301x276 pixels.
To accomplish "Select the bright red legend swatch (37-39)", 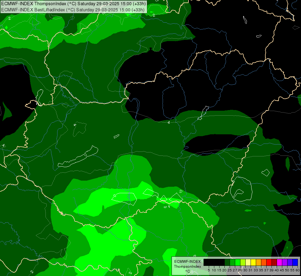I will pos(269,262).
